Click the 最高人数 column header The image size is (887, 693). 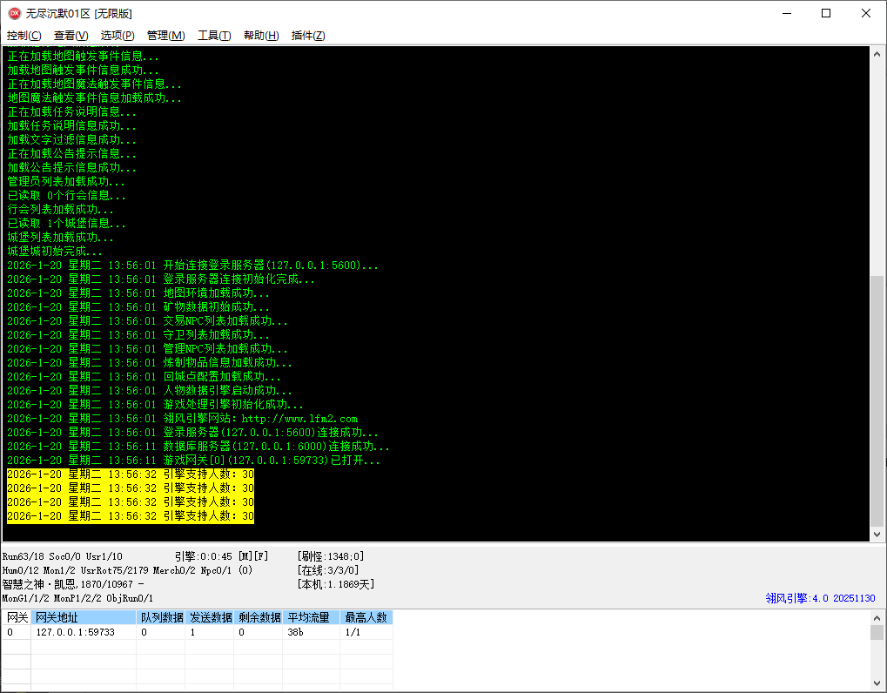point(366,617)
